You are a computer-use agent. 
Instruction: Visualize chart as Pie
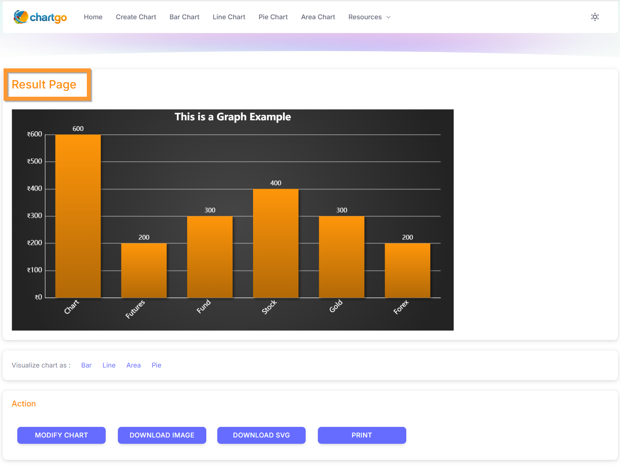[x=156, y=365]
